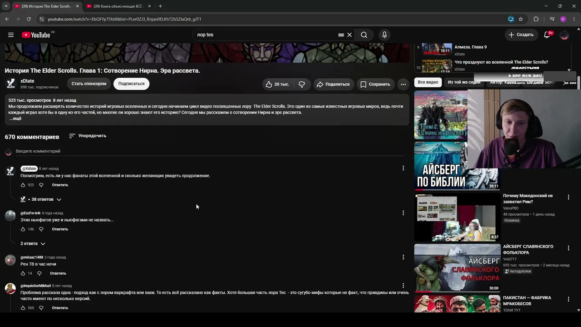The image size is (581, 327).
Task: Open options menu for @InquisitorMikhail comment
Action: click(x=403, y=286)
